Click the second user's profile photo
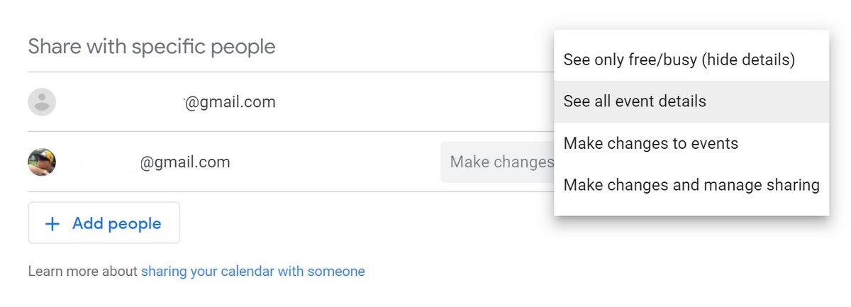Image resolution: width=851 pixels, height=307 pixels. tap(42, 162)
